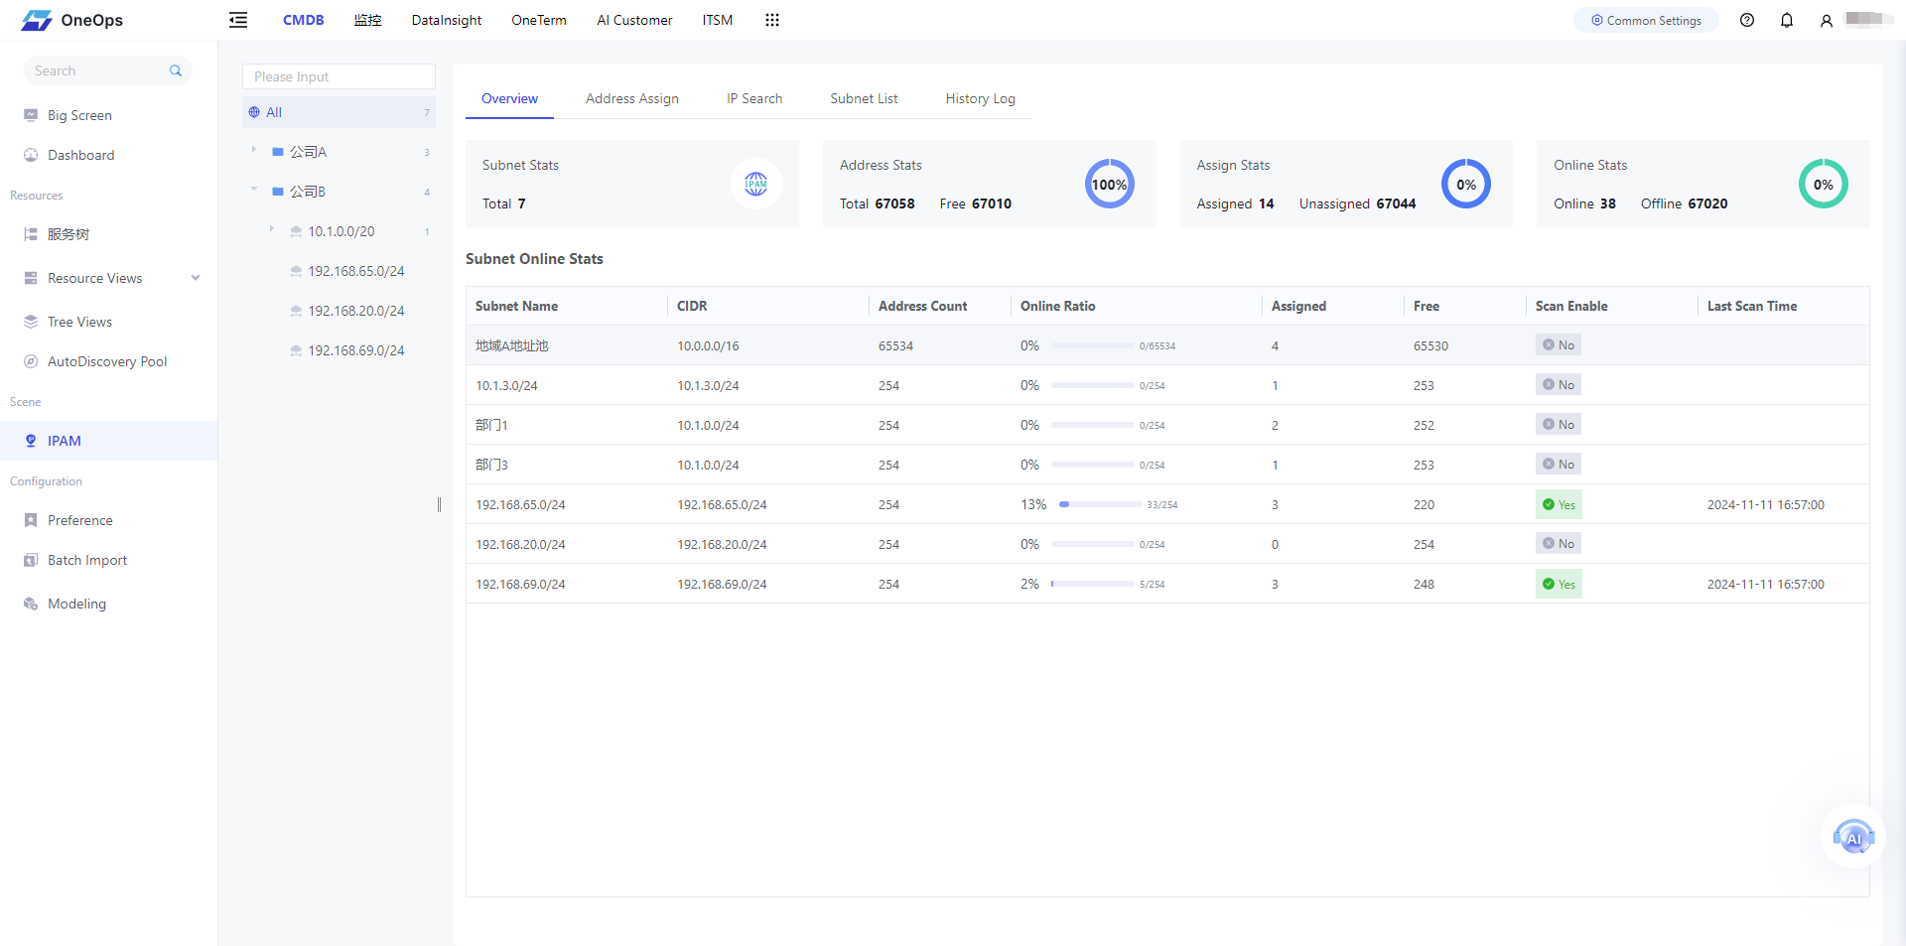Switch to Address Assign tab
Viewport: 1906px width, 946px height.
(632, 98)
